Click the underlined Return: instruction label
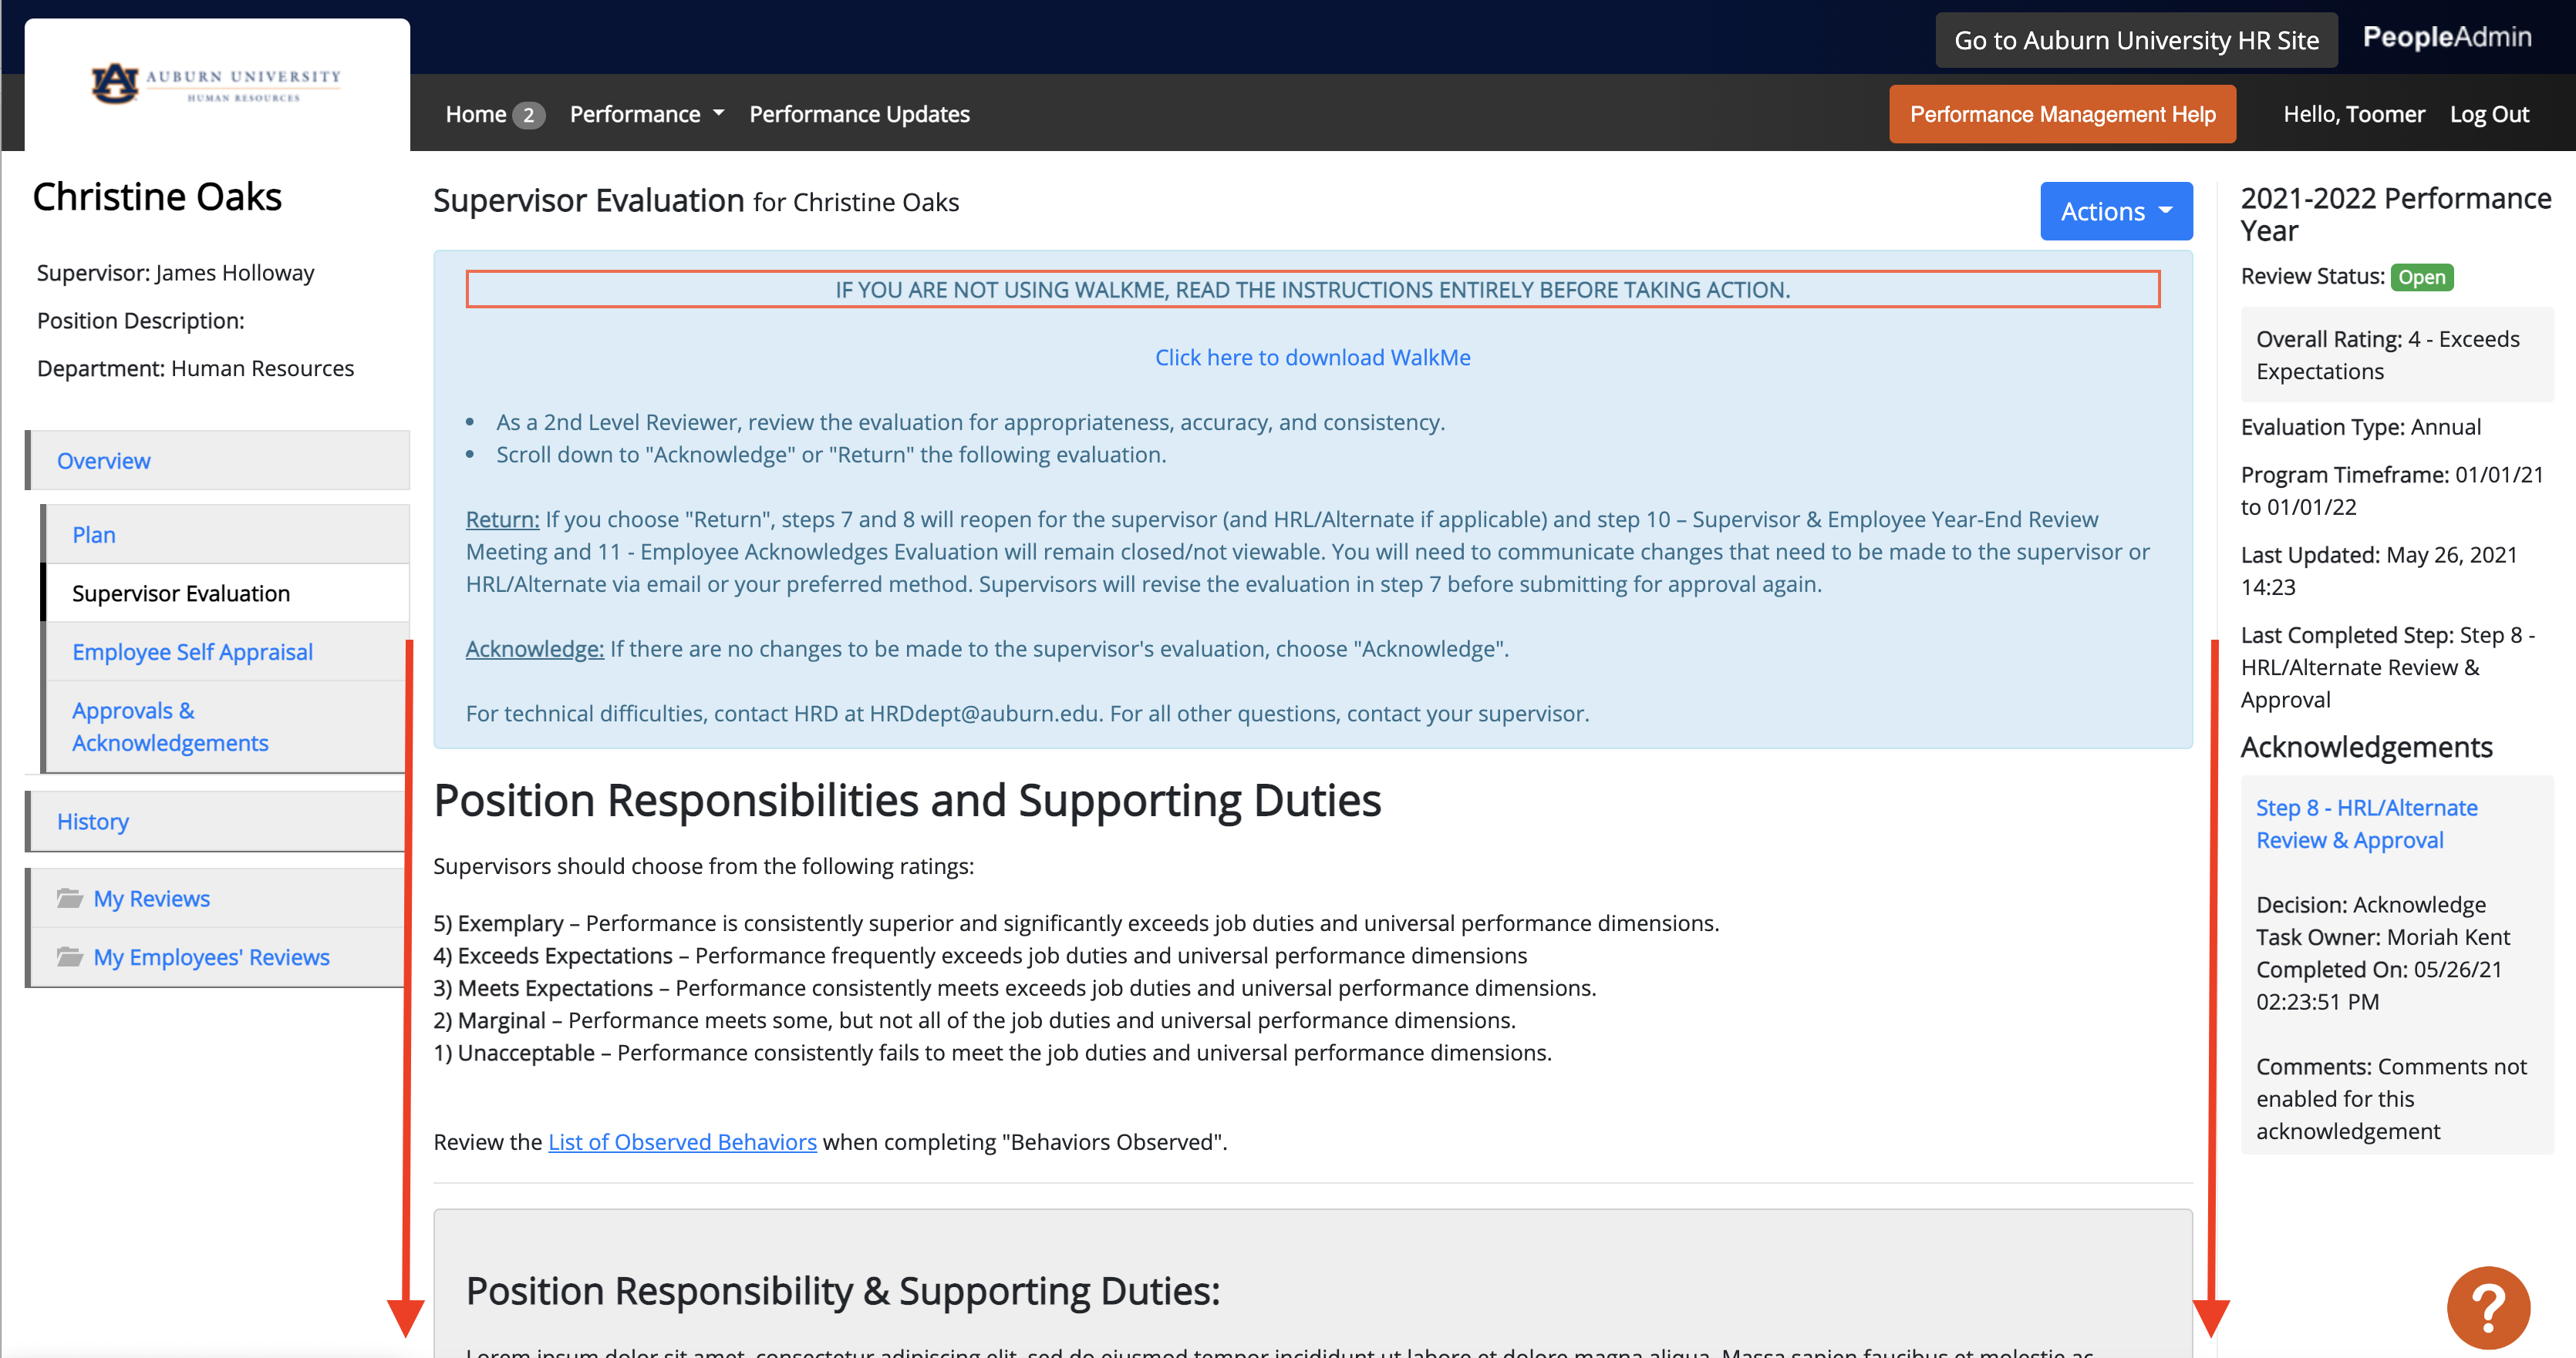The image size is (2576, 1358). [x=502, y=519]
